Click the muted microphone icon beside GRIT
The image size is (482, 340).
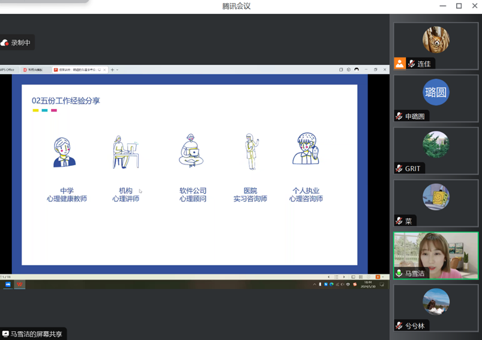(399, 168)
